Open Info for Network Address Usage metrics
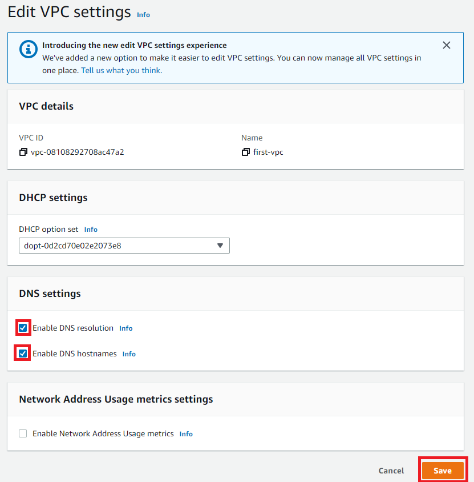474x482 pixels. click(x=186, y=434)
